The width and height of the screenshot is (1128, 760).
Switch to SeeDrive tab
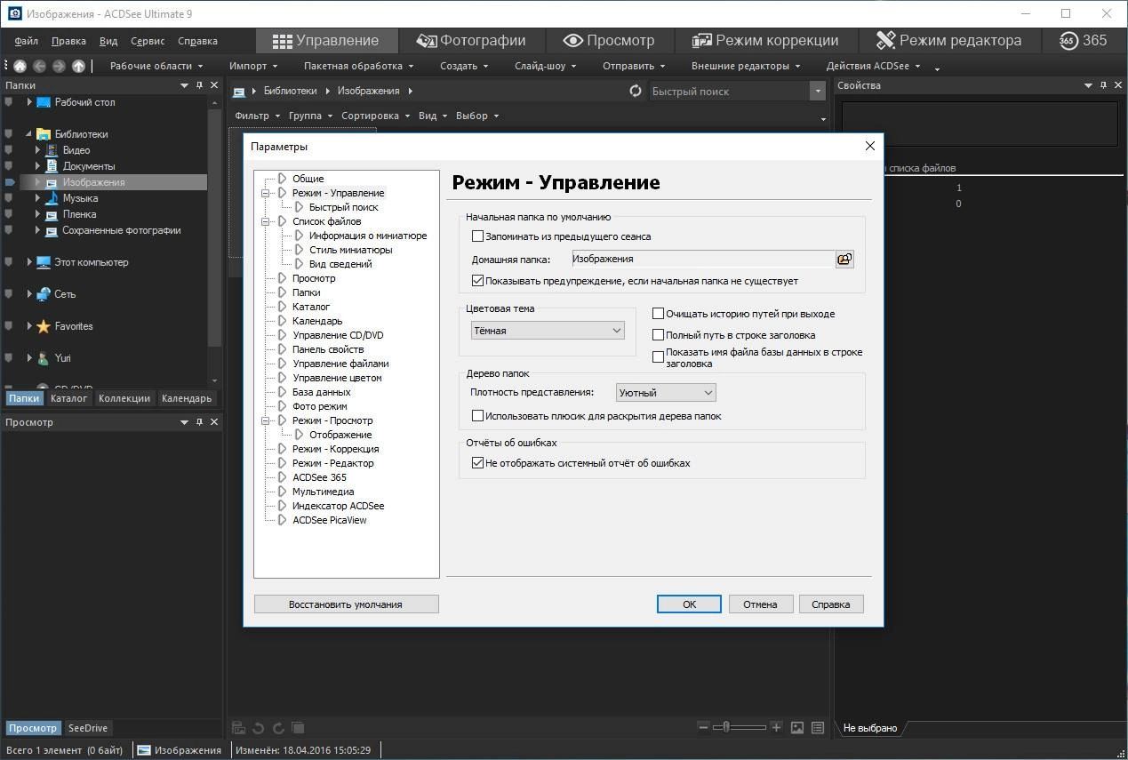tap(87, 728)
